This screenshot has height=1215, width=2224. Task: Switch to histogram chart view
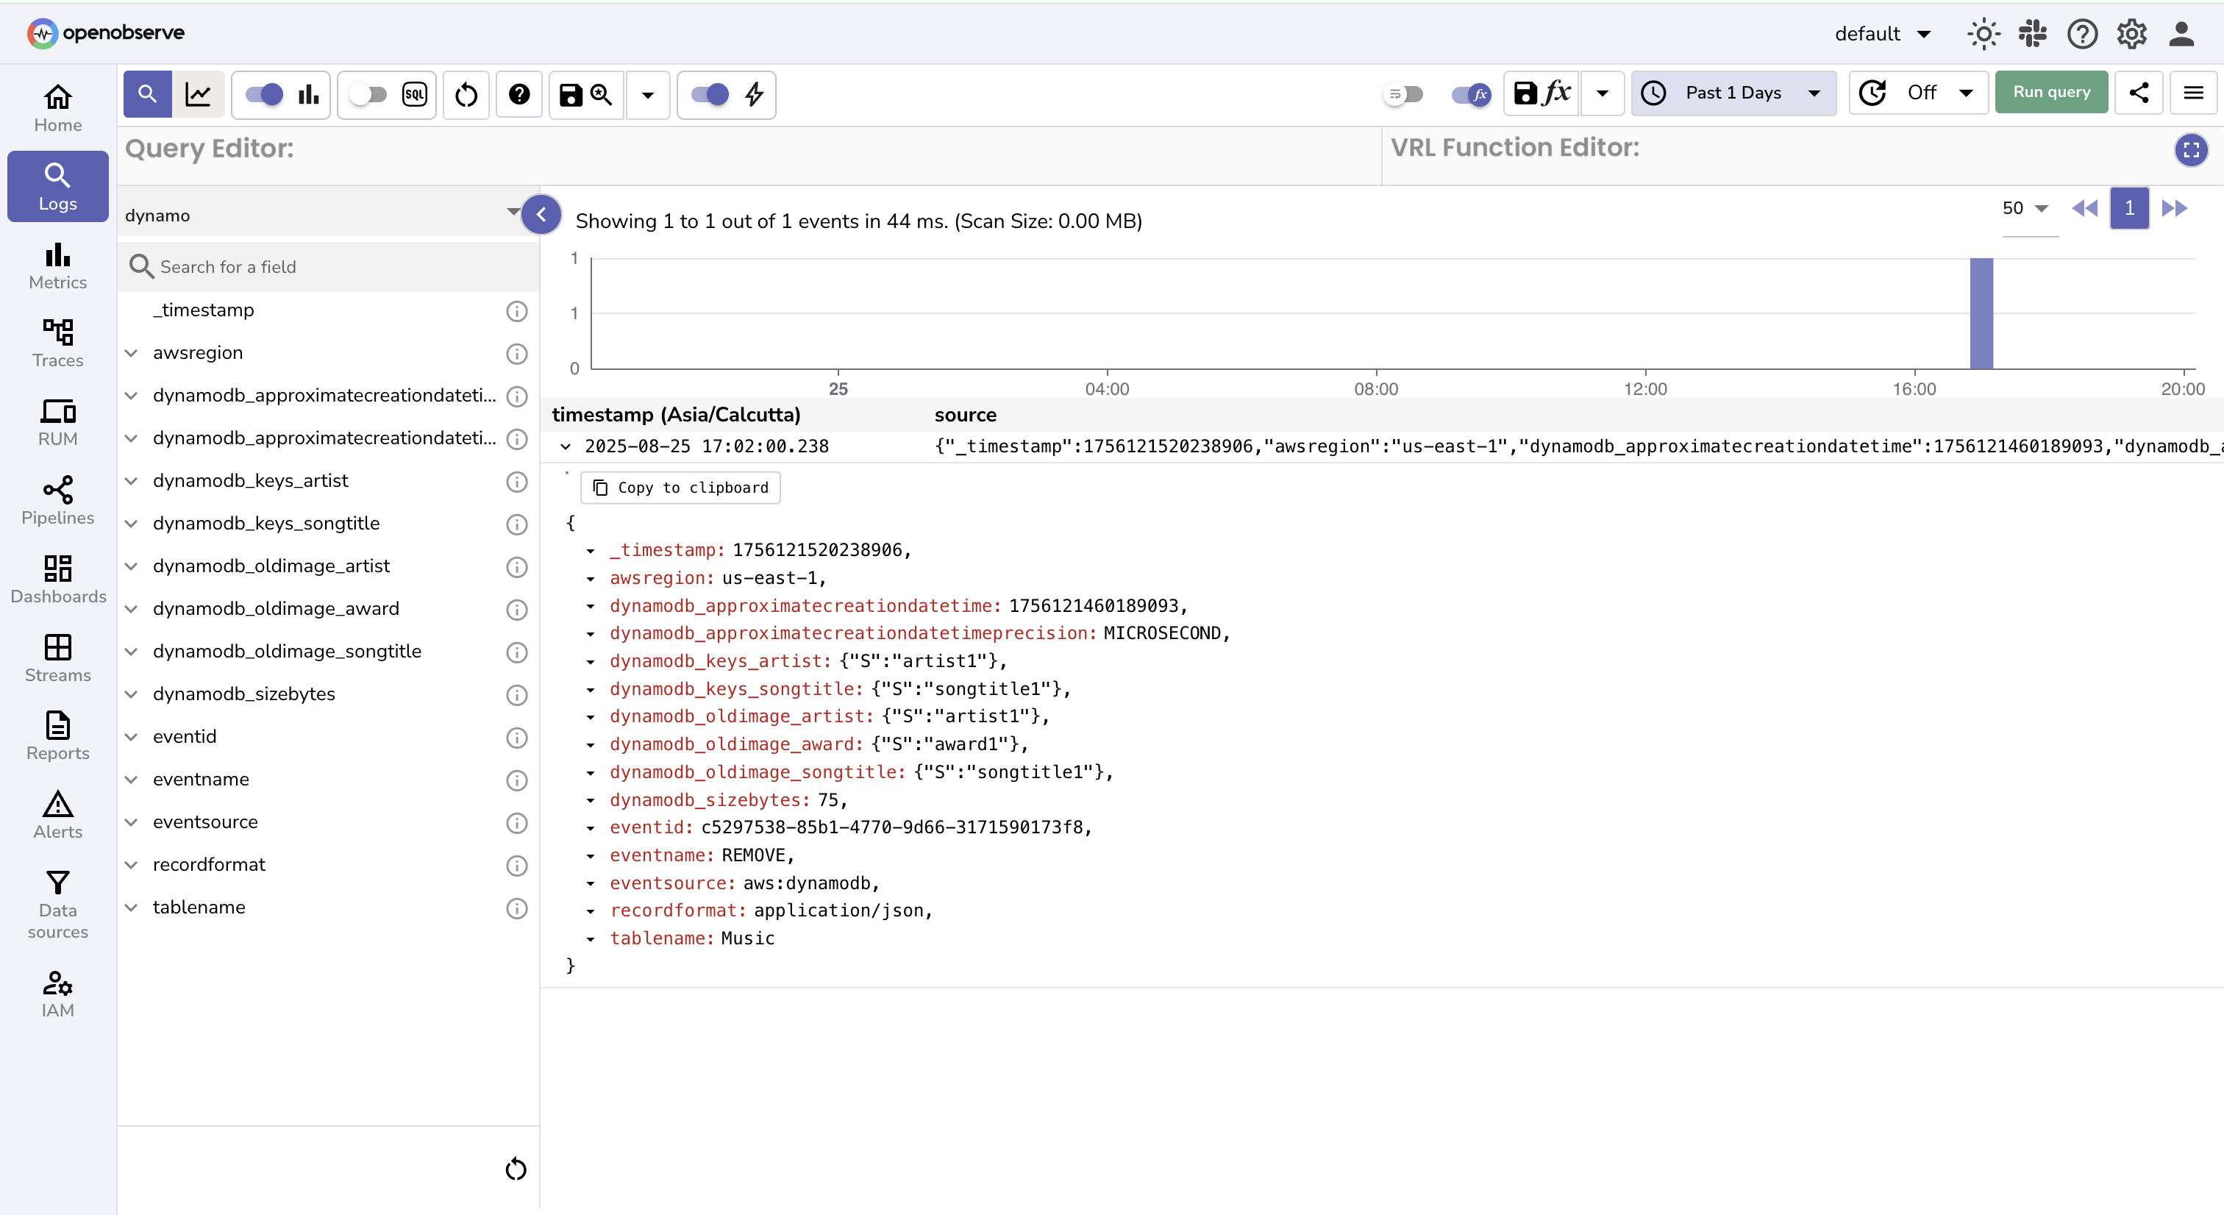coord(308,94)
